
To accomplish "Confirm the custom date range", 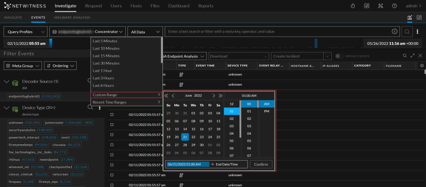I will tap(261, 164).
